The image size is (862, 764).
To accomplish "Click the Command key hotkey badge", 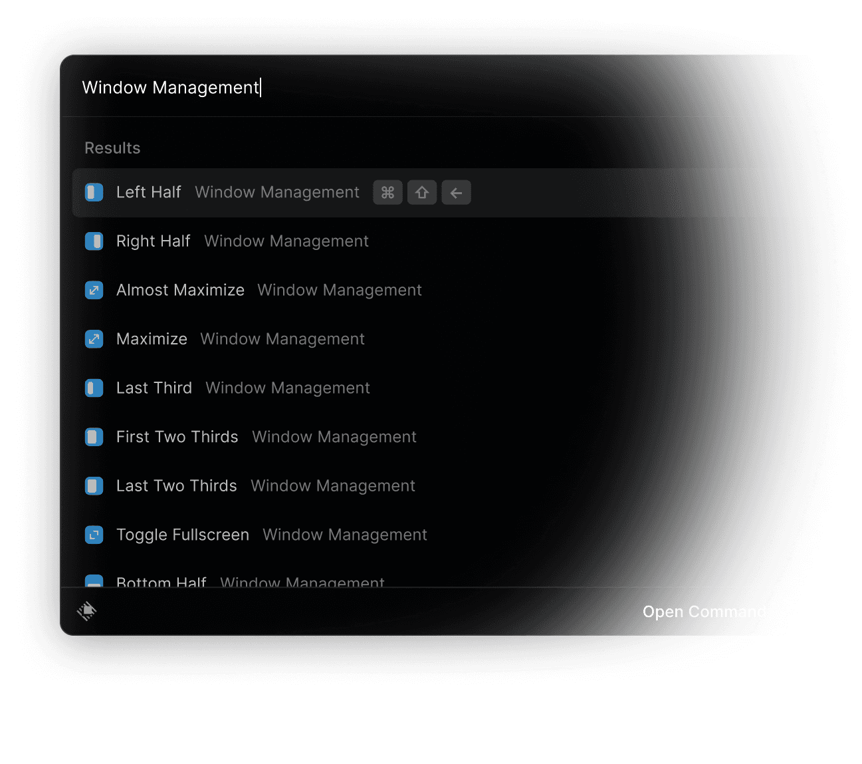I will click(387, 193).
